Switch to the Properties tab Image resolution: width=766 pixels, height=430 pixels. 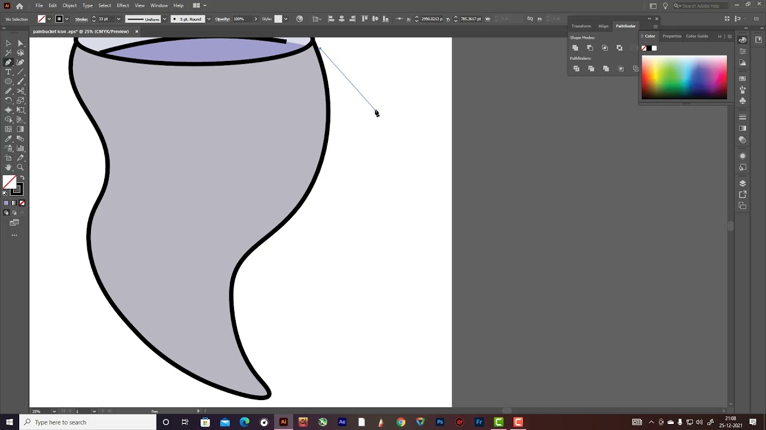point(672,36)
